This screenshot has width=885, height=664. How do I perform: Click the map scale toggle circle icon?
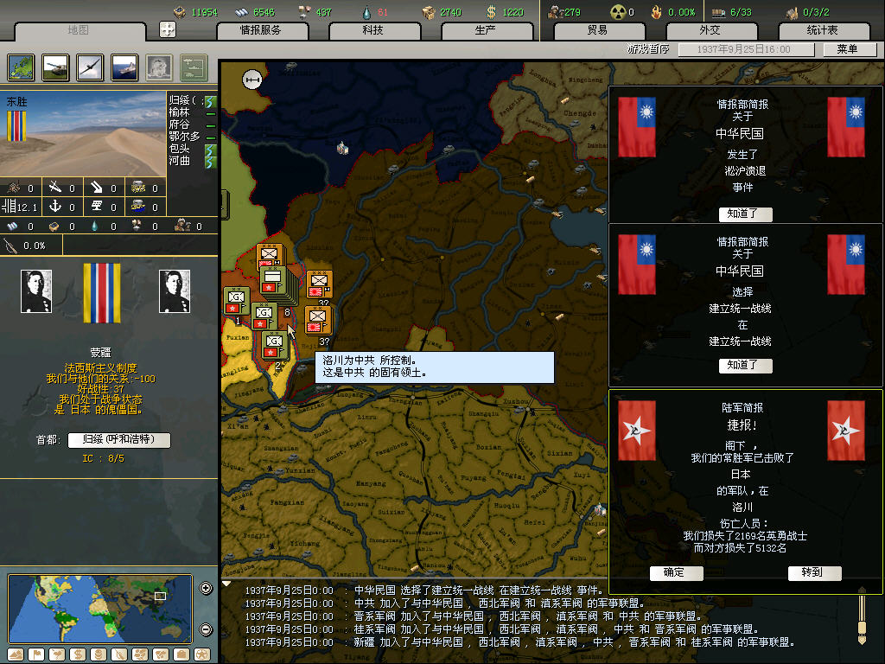pos(252,80)
